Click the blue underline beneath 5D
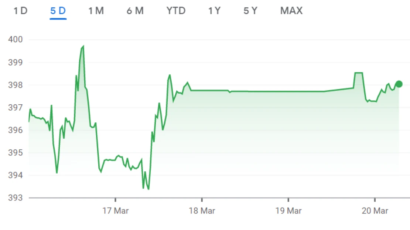The width and height of the screenshot is (410, 230). coord(58,18)
